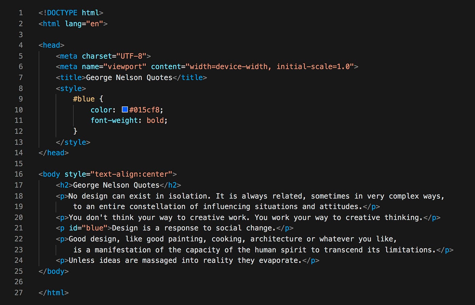
Task: Click text 'Unless ideas are massaged'
Action: [123, 261]
